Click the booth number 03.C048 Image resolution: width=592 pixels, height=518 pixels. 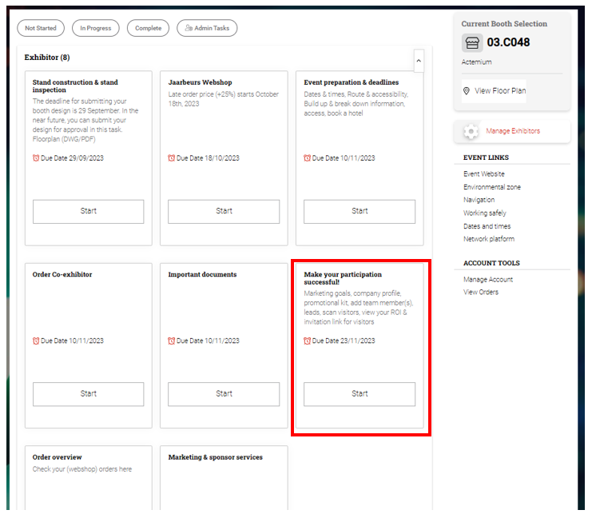pos(508,42)
